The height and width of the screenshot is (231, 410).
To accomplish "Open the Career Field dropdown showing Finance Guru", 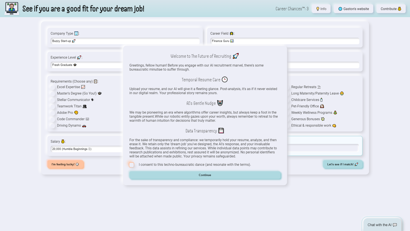I will (x=285, y=41).
